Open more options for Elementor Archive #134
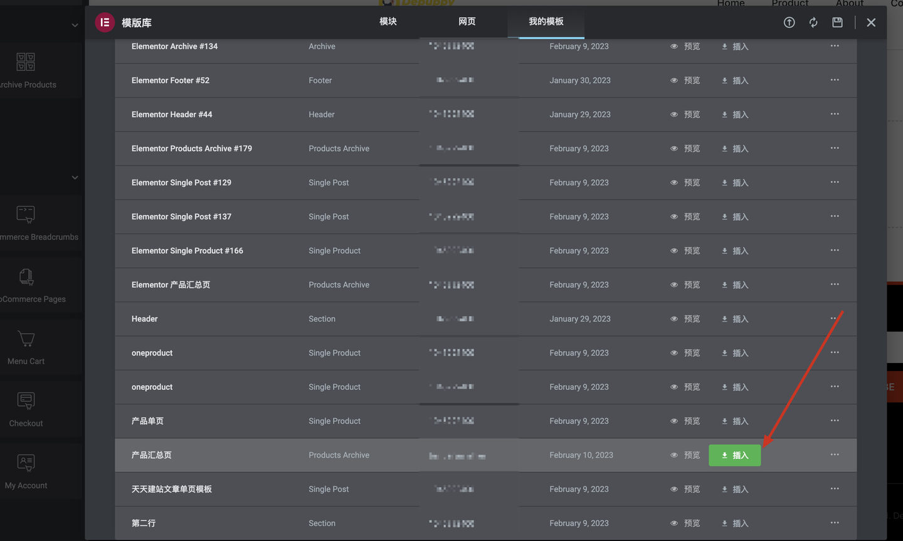 [x=835, y=46]
